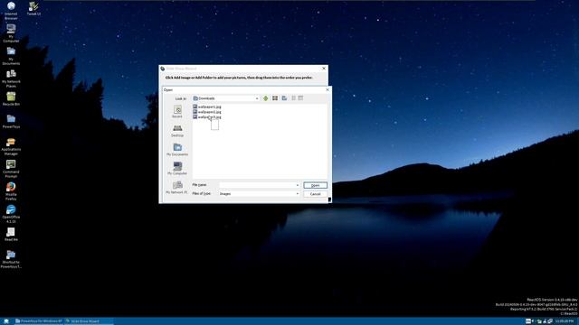
Task: Jump to My Computer in places bar
Action: pyautogui.click(x=177, y=169)
